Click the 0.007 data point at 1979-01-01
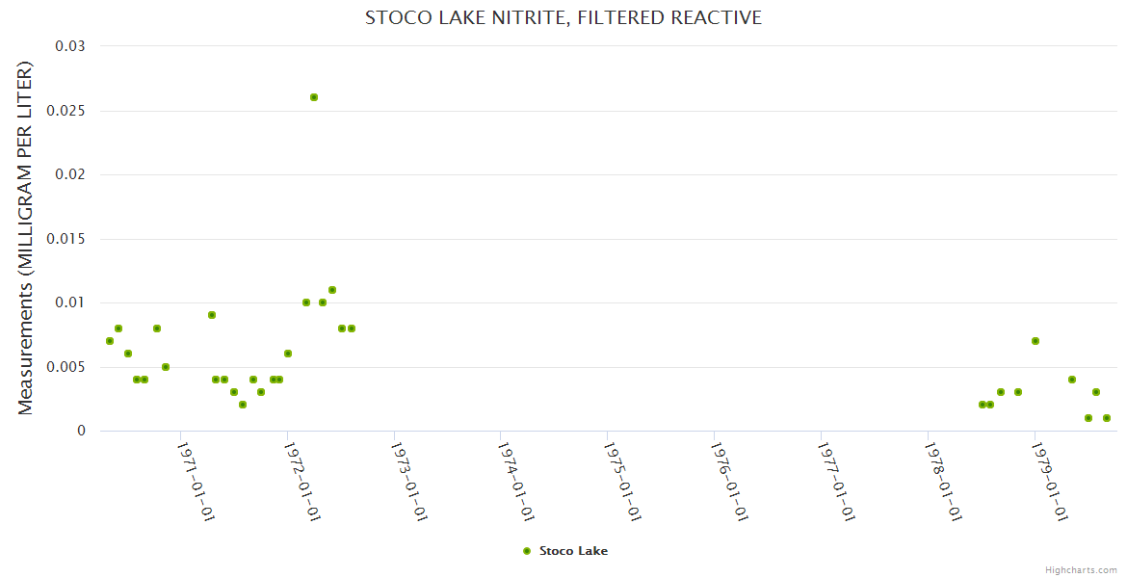The image size is (1127, 578). tap(1035, 341)
